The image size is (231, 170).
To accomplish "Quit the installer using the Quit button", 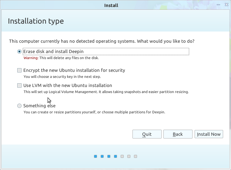I will (147, 134).
